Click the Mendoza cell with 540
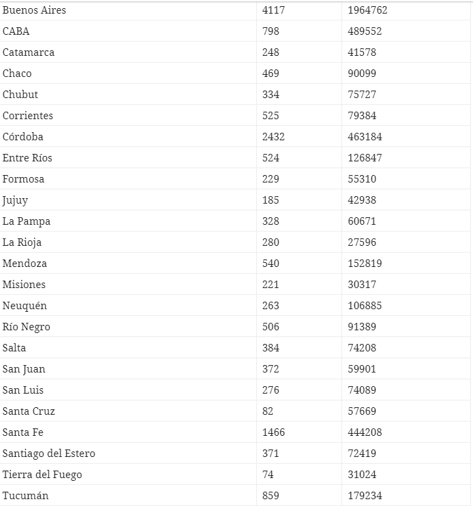473x506 pixels. 271,264
